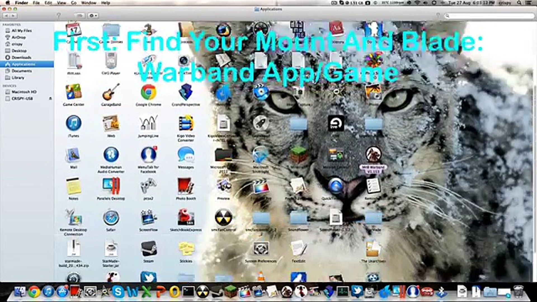
Task: Open The Unarchiver app icon
Action: (373, 249)
